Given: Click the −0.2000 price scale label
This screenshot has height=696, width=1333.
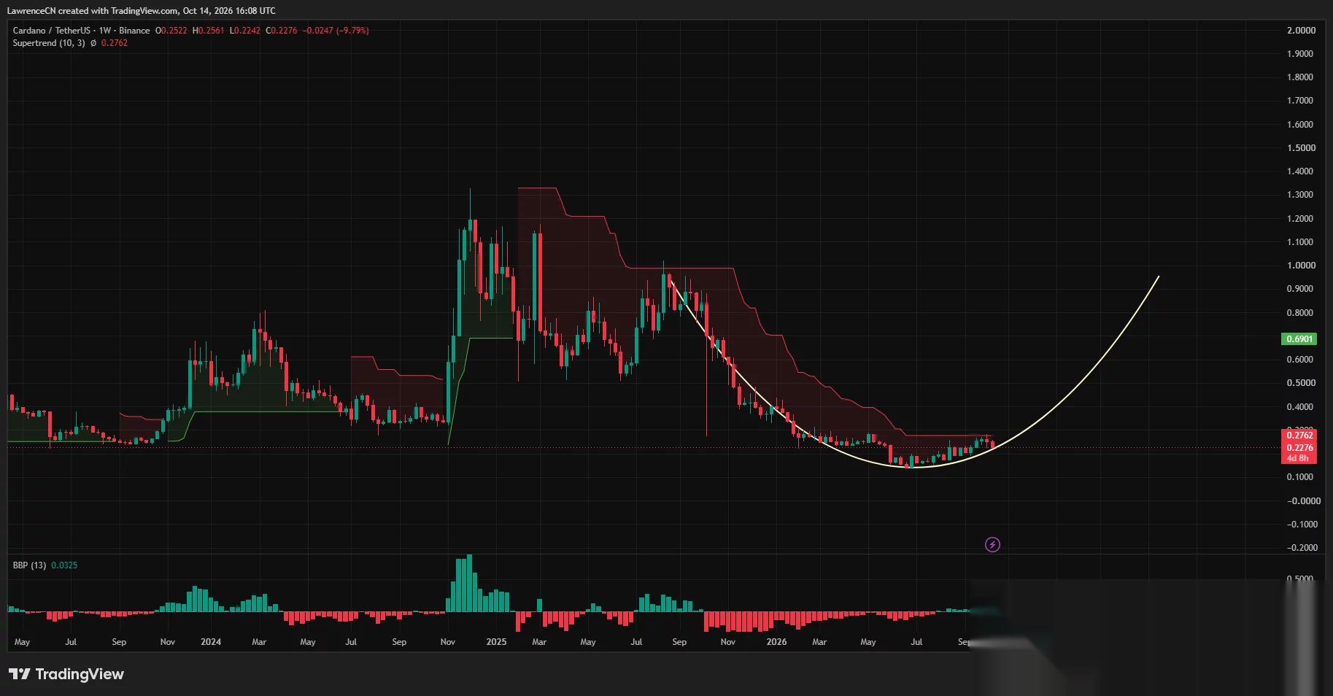Looking at the screenshot, I should [x=1302, y=548].
